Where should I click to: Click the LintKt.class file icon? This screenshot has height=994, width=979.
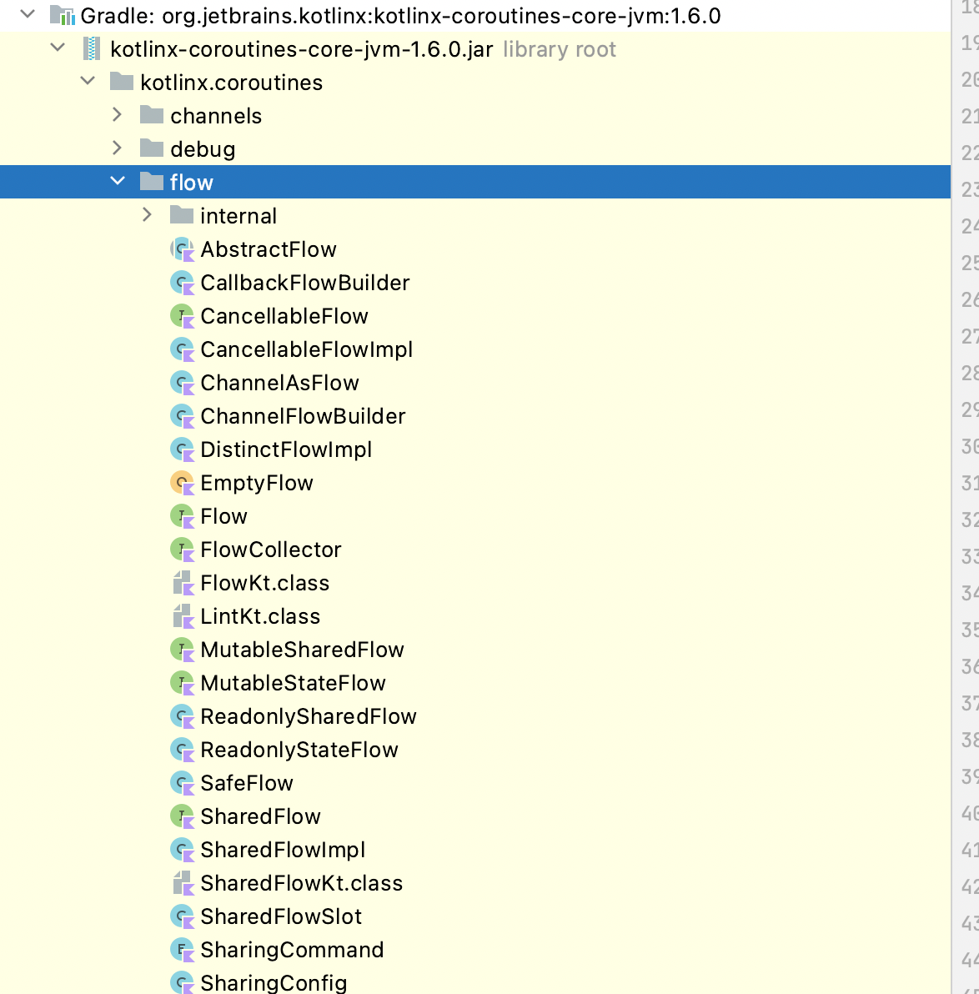(x=183, y=617)
